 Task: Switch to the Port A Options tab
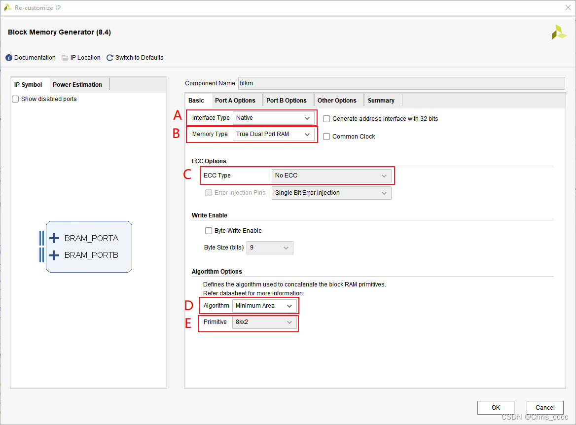[235, 101]
